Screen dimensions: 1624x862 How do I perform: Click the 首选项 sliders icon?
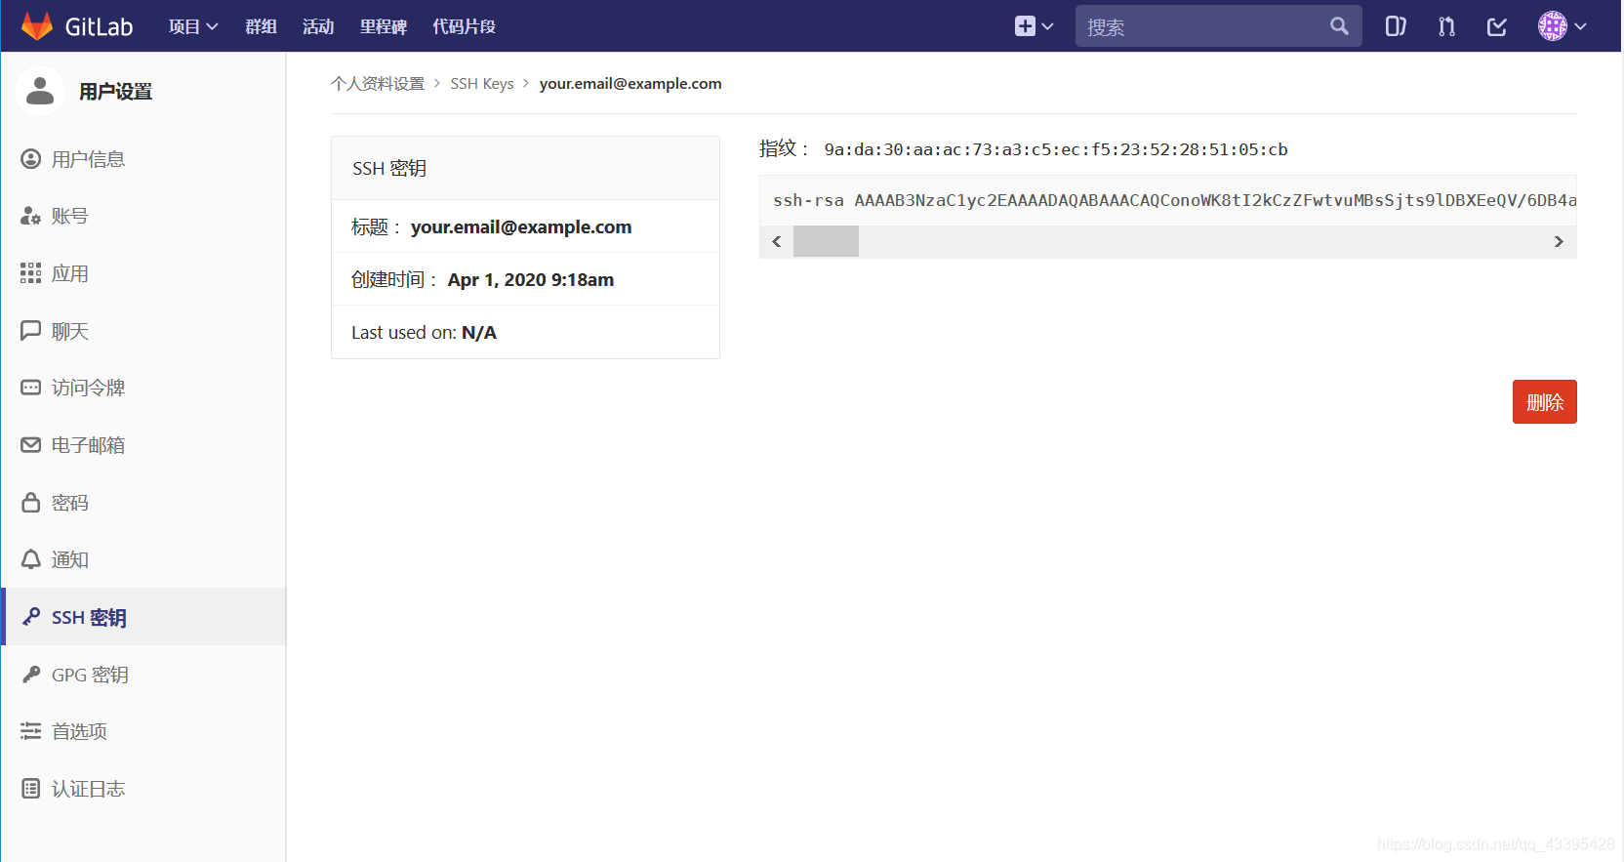point(31,731)
